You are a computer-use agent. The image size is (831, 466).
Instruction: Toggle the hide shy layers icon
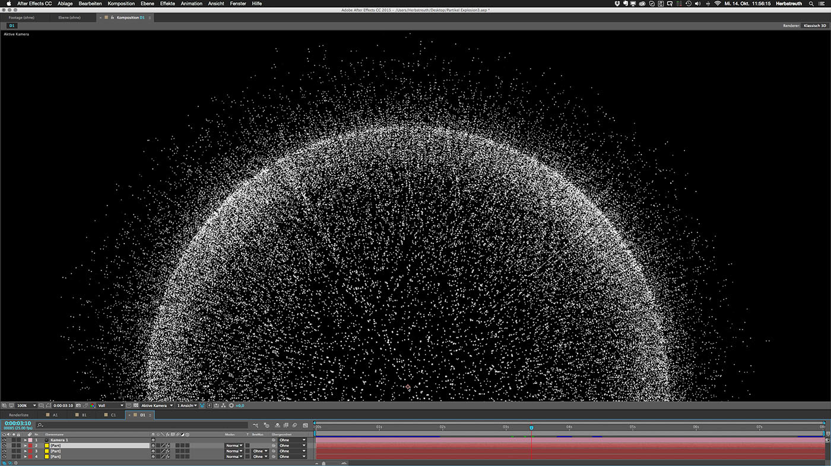tap(277, 425)
